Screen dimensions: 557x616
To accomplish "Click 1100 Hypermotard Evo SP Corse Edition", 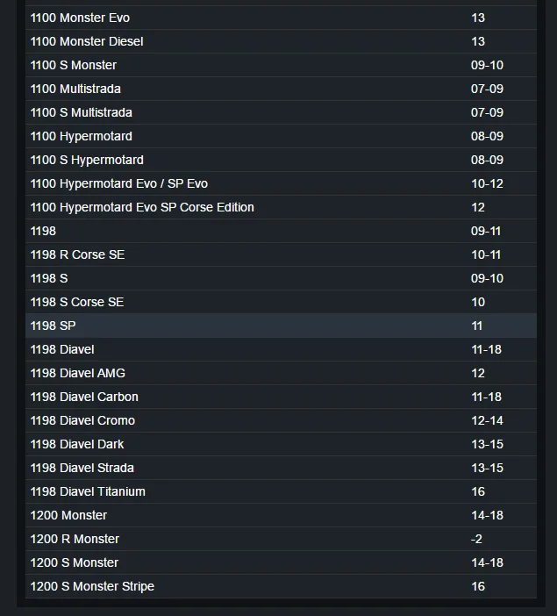I will click(x=142, y=207).
